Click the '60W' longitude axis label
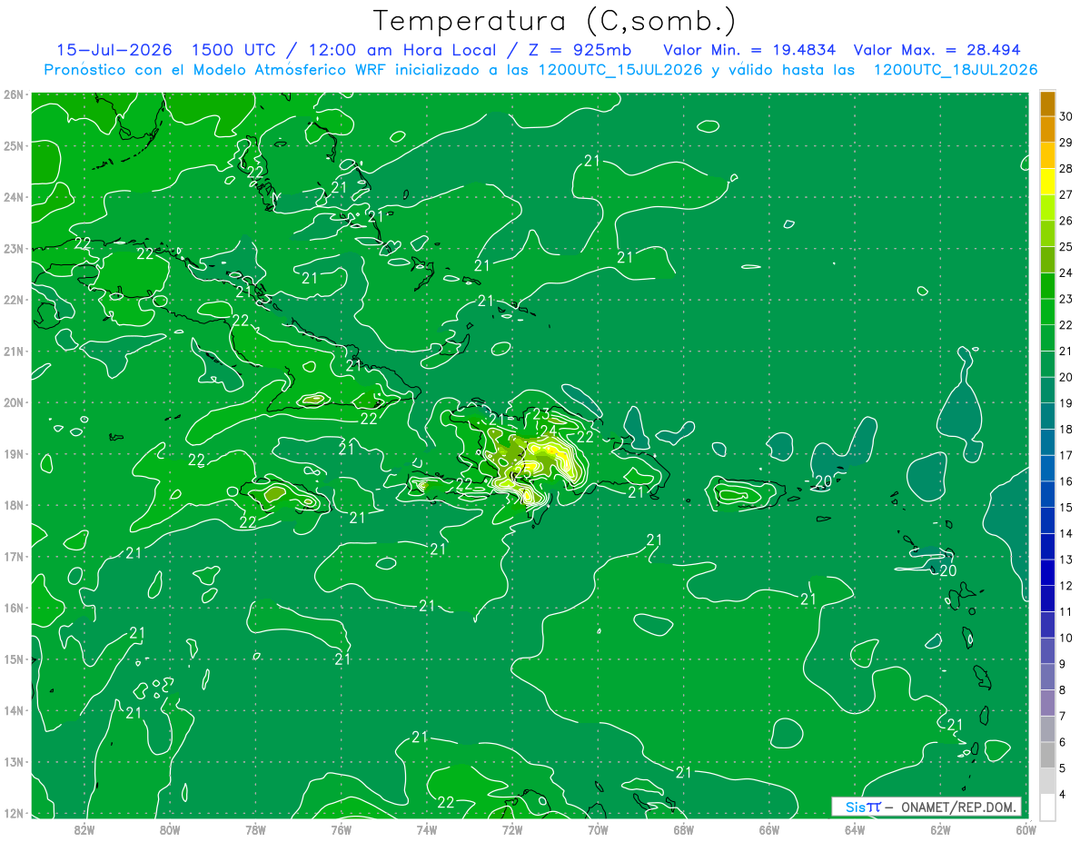This screenshot has height=842, width=1090. coord(1026,829)
